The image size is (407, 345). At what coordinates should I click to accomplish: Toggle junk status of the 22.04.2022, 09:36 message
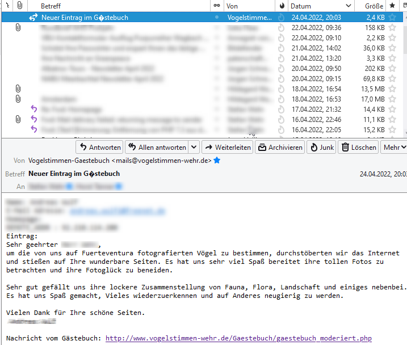click(x=281, y=27)
